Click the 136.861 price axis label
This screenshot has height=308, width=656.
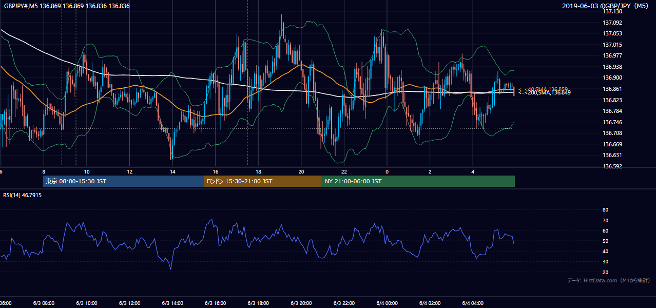coord(612,89)
